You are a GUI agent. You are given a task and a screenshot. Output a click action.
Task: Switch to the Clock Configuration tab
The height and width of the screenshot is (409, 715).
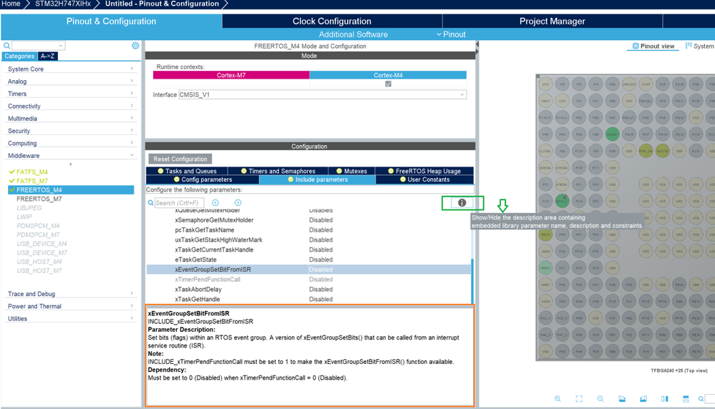332,21
